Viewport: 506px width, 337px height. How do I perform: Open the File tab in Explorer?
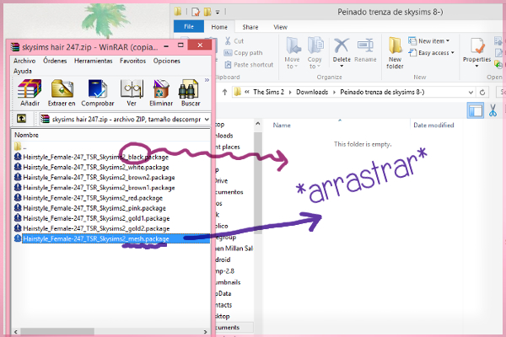coord(189,26)
